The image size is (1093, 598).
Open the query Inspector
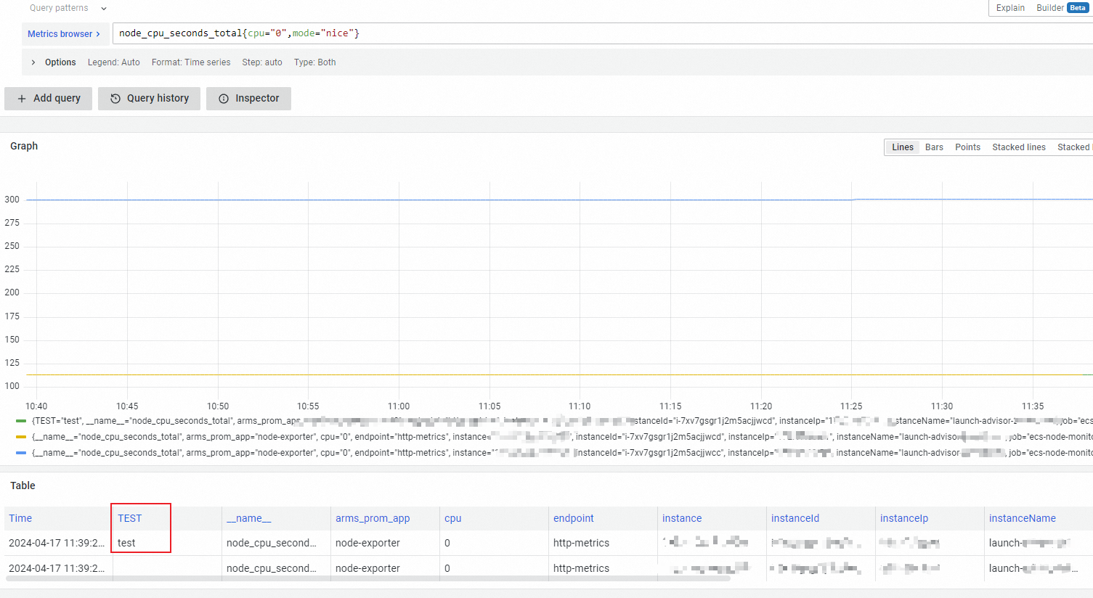click(x=248, y=99)
